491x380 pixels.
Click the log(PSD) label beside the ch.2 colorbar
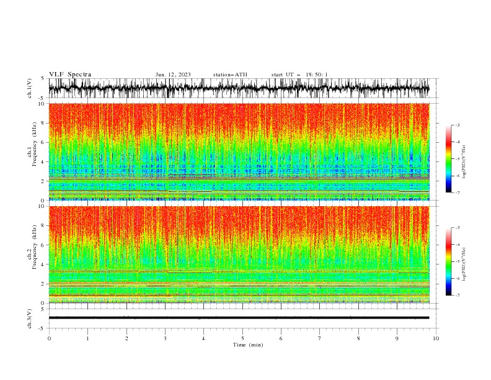pos(464,265)
